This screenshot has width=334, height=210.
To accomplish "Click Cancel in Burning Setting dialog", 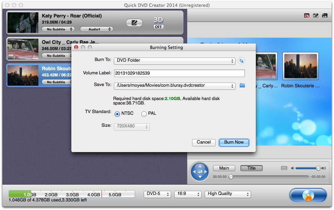I will click(x=204, y=142).
